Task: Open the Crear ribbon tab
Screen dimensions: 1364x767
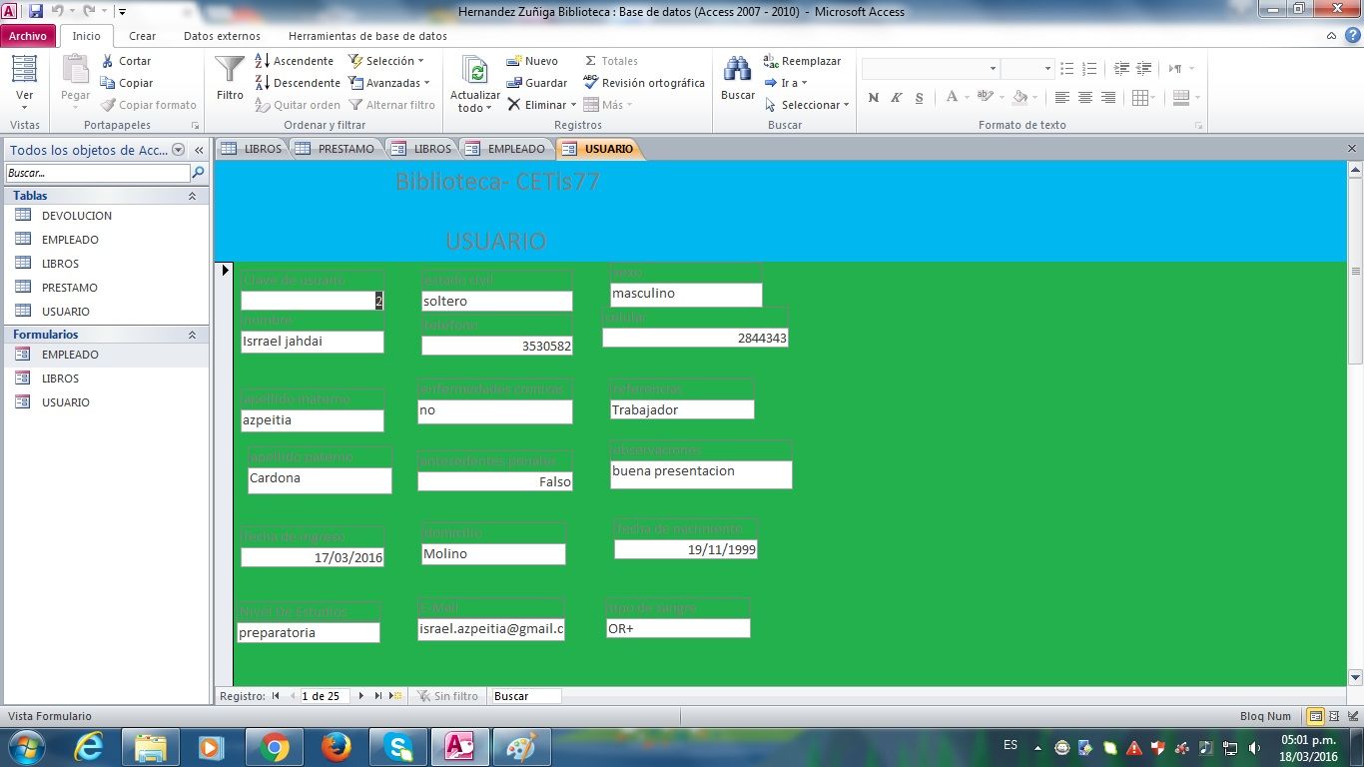Action: click(142, 36)
